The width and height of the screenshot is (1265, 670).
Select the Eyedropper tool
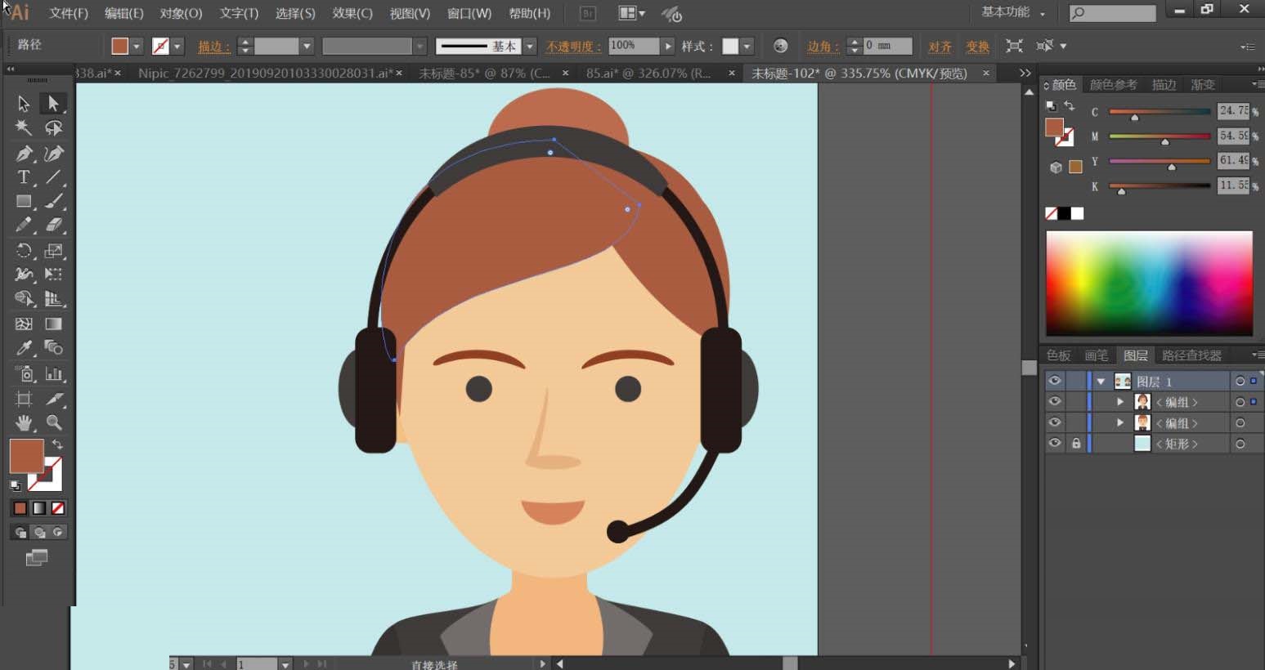click(24, 347)
